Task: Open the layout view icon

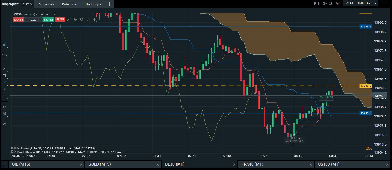Action: point(316,3)
